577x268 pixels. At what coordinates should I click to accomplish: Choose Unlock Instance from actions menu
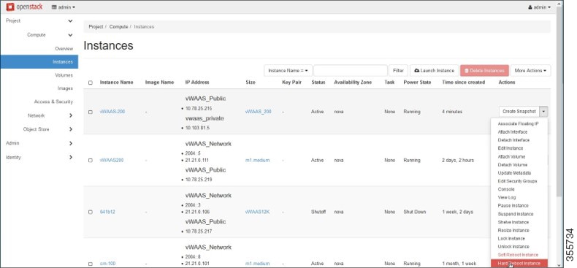pyautogui.click(x=513, y=247)
